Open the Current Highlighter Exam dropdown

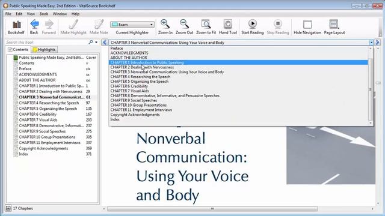click(x=132, y=25)
